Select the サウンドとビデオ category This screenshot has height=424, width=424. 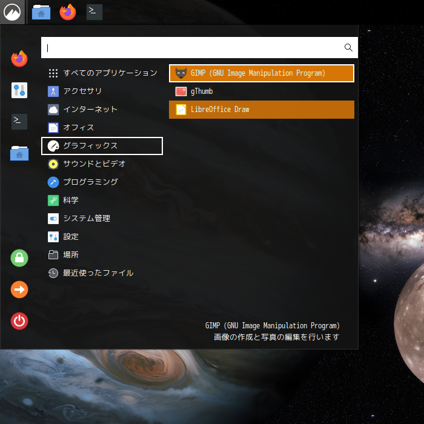(102, 164)
